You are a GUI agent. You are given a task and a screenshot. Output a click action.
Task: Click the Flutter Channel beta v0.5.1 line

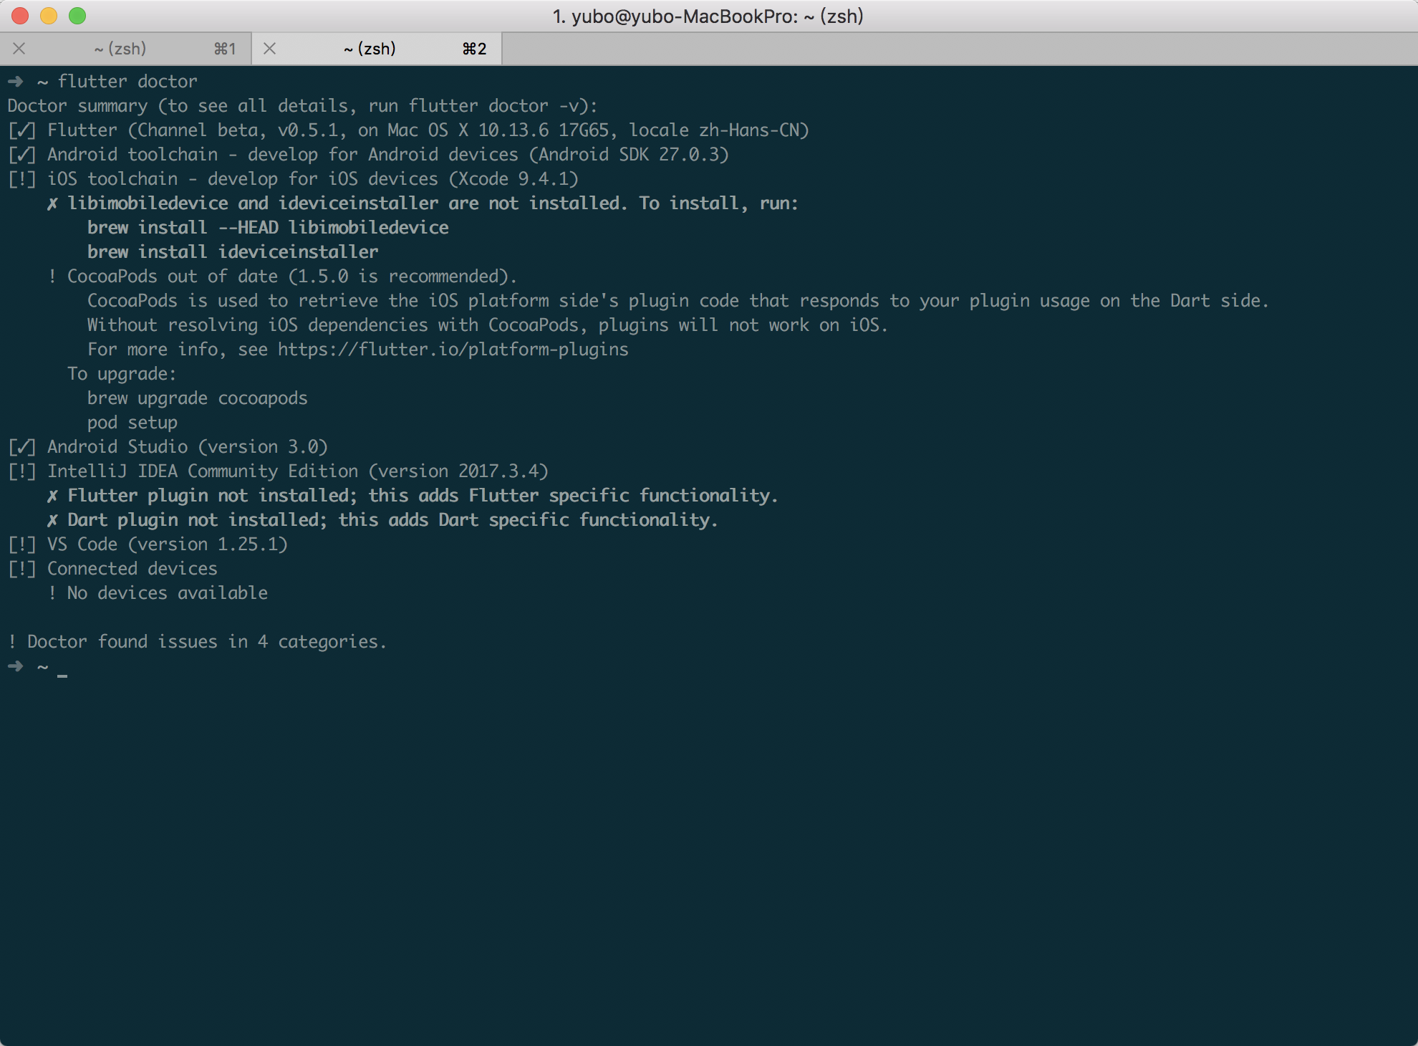click(x=408, y=130)
